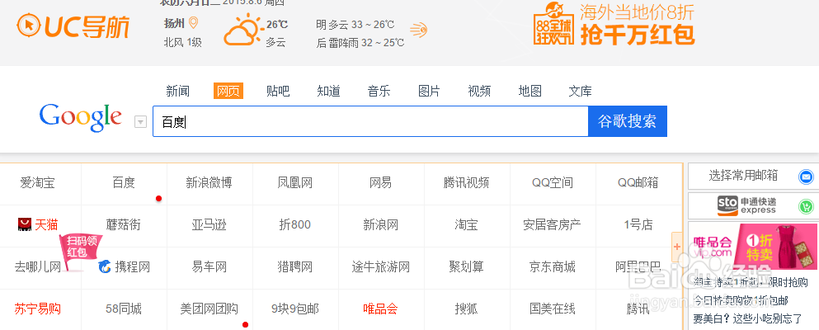Open the 9块9包邮 link

click(x=295, y=309)
